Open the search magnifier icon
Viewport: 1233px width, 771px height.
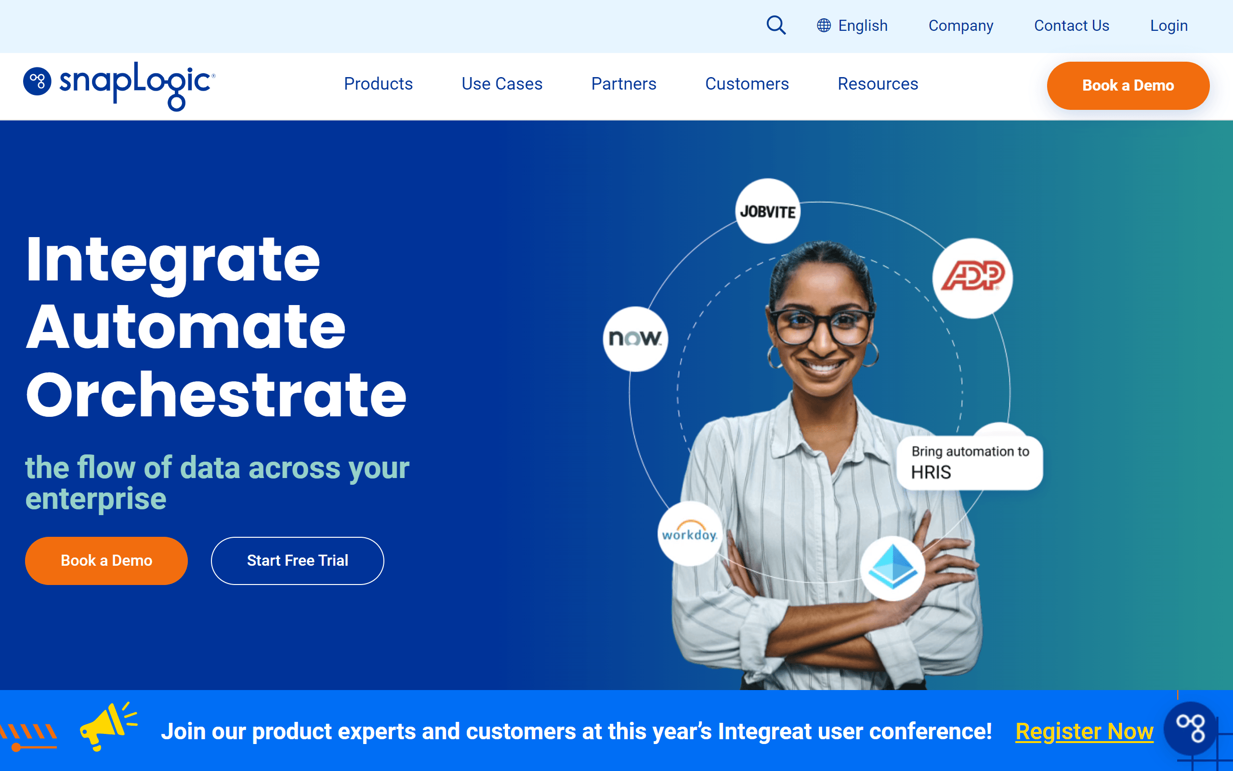pyautogui.click(x=776, y=25)
